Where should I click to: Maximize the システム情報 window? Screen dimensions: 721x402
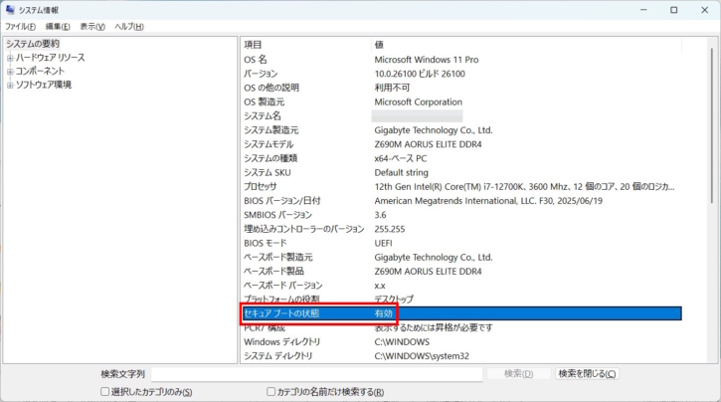pyautogui.click(x=673, y=10)
